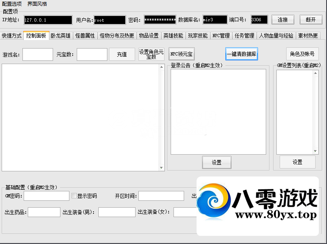The image size is (327, 244).
Task: Click the 连接 button
Action: [x=283, y=20]
